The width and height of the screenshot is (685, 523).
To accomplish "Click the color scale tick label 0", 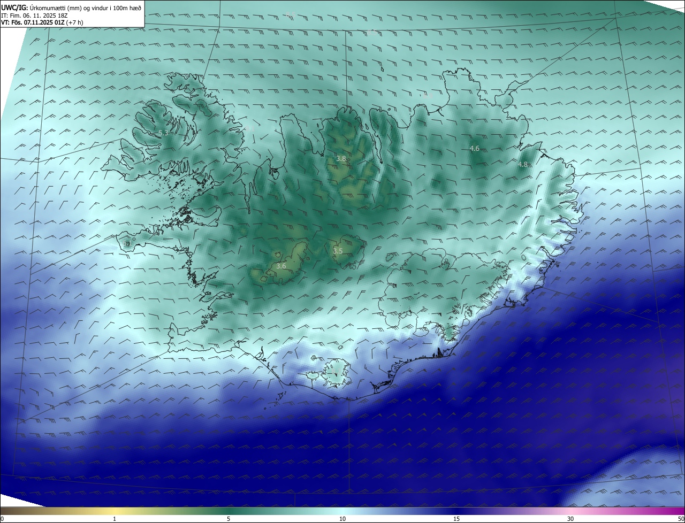I will click(x=2, y=519).
